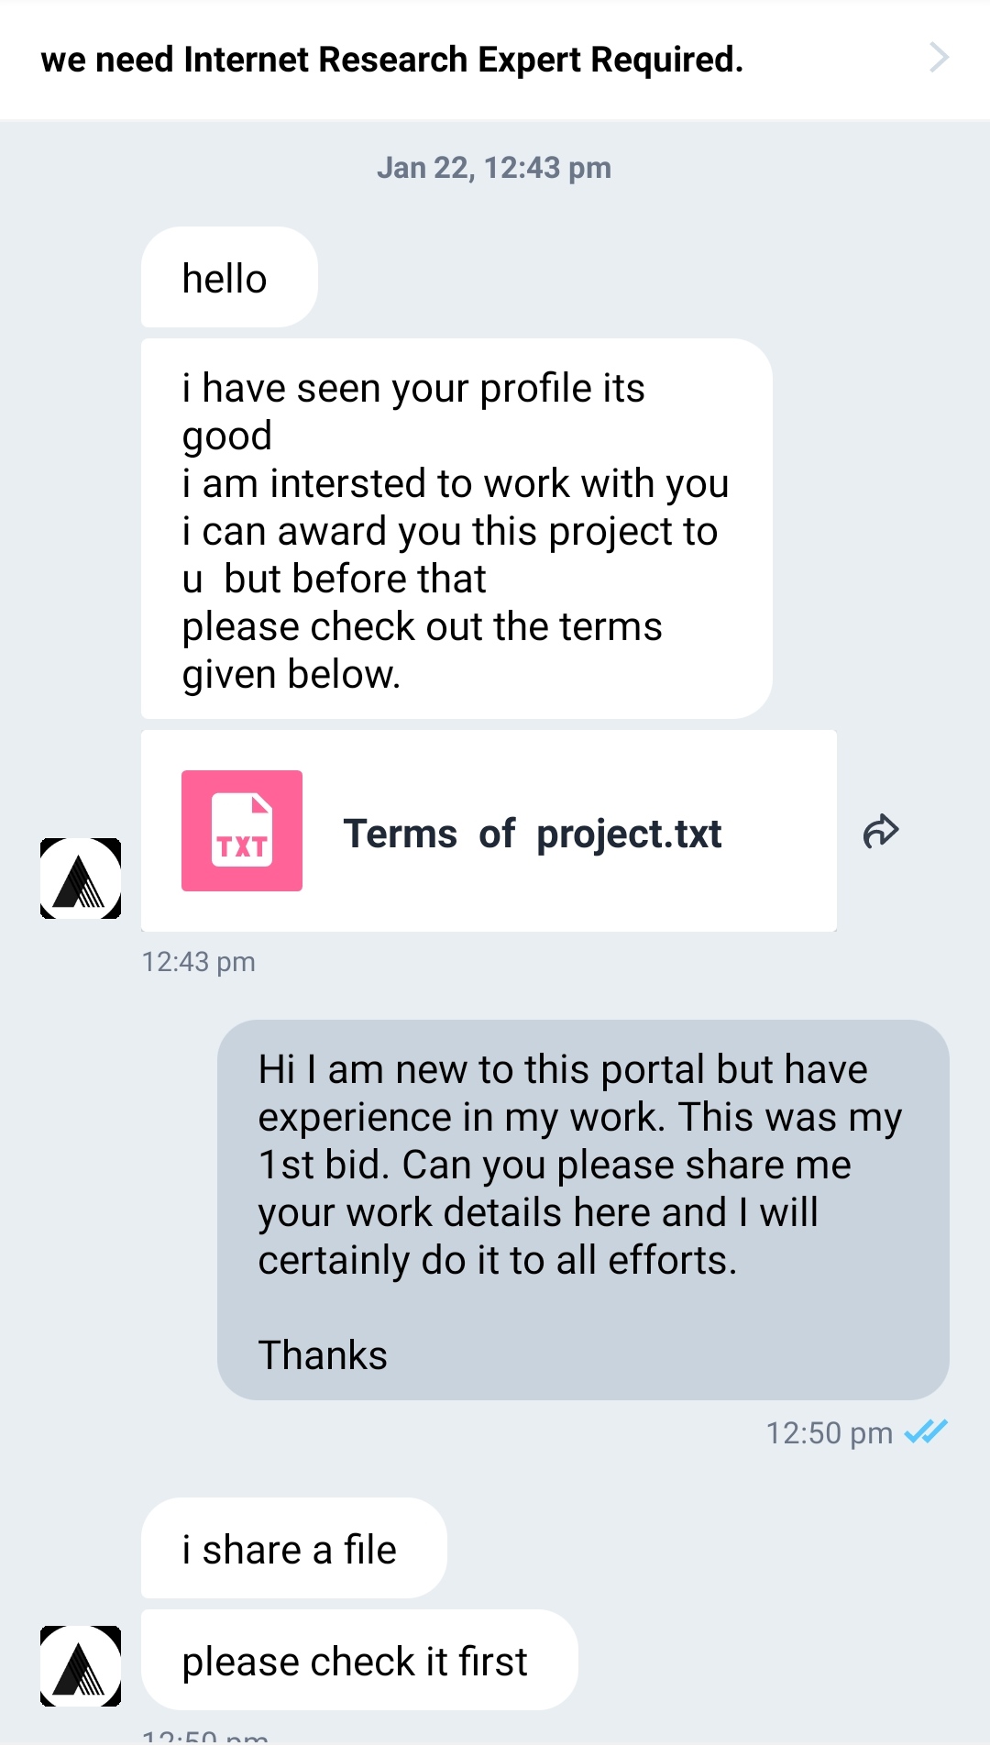
Task: Tap sender avatar beside 'please check it first'
Action: pyautogui.click(x=81, y=1665)
